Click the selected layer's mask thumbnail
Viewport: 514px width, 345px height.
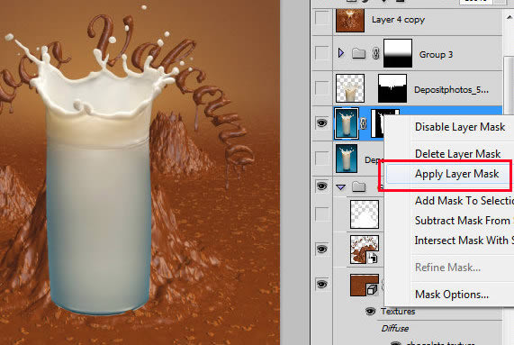pos(378,123)
